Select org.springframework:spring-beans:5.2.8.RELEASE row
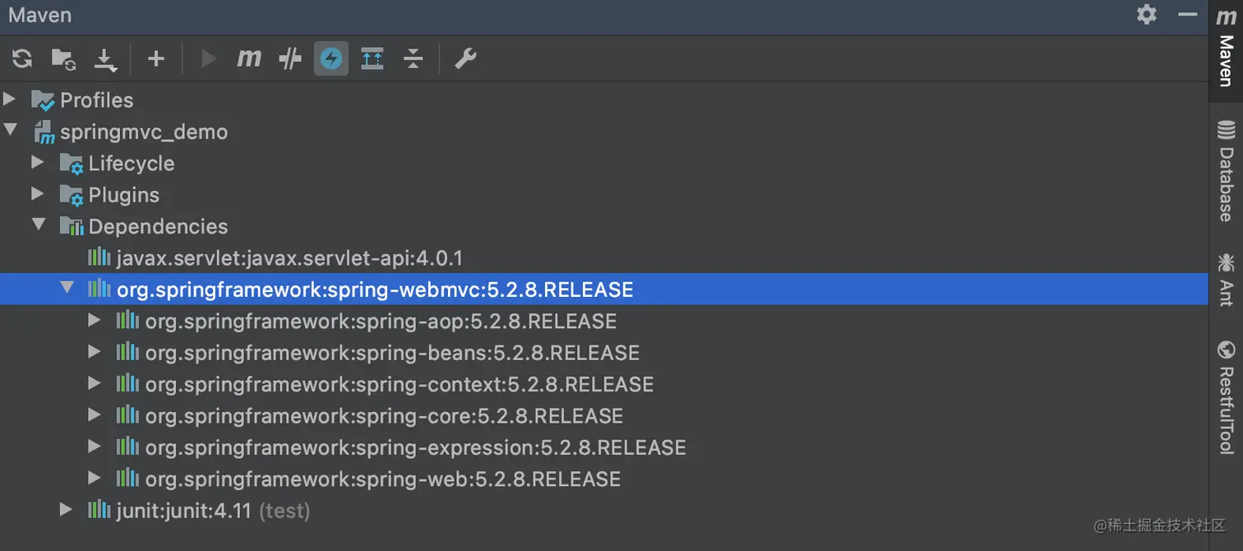Image resolution: width=1243 pixels, height=551 pixels. (604, 352)
